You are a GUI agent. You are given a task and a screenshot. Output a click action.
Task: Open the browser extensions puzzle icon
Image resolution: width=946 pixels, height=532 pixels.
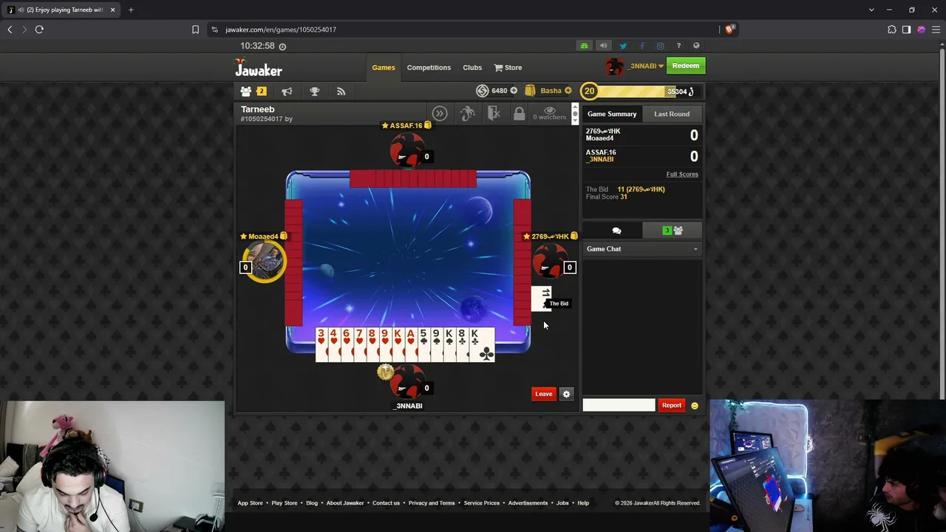pyautogui.click(x=892, y=30)
